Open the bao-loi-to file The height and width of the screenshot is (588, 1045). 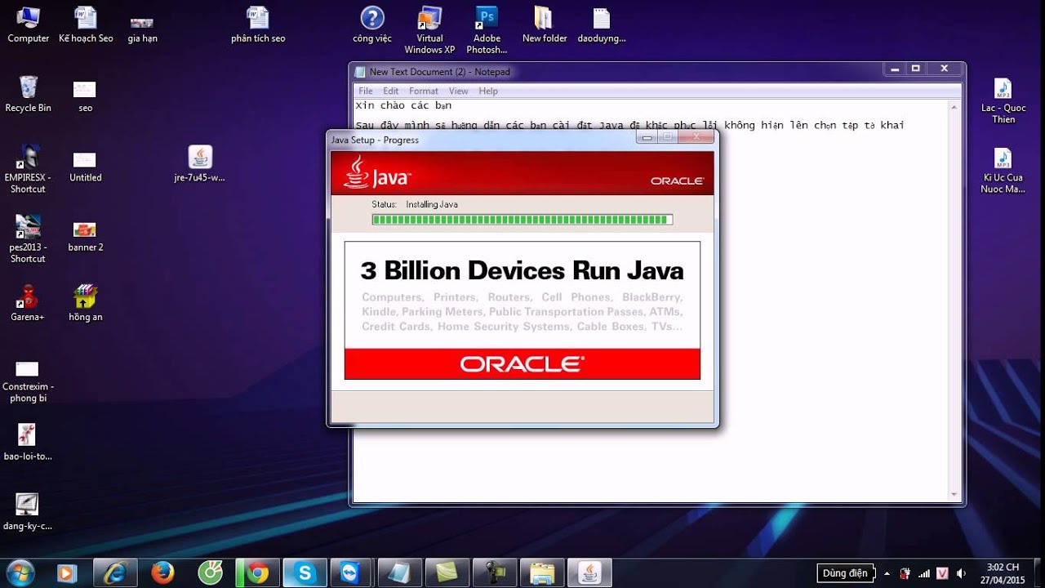pos(28,442)
